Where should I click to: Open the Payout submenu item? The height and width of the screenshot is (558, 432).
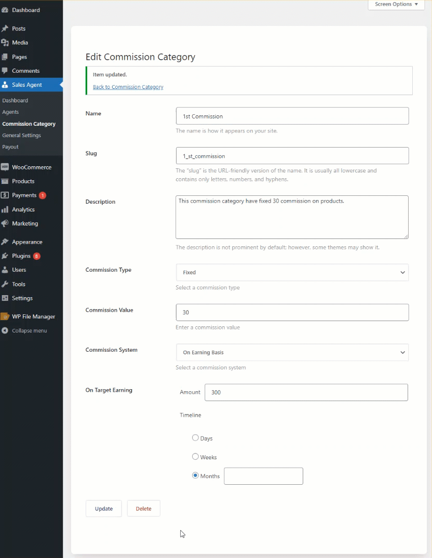(10, 147)
